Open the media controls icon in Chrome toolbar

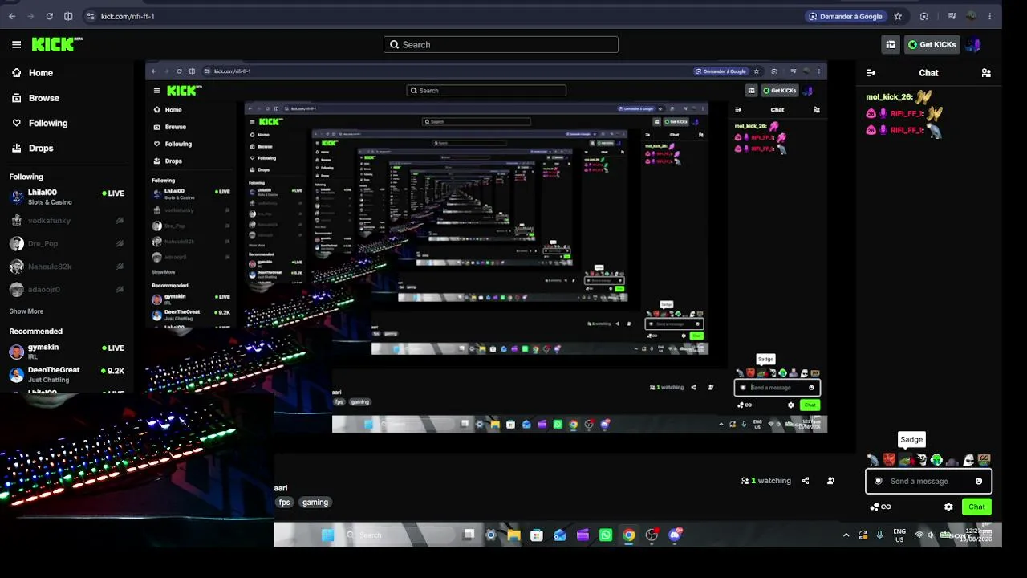click(952, 16)
